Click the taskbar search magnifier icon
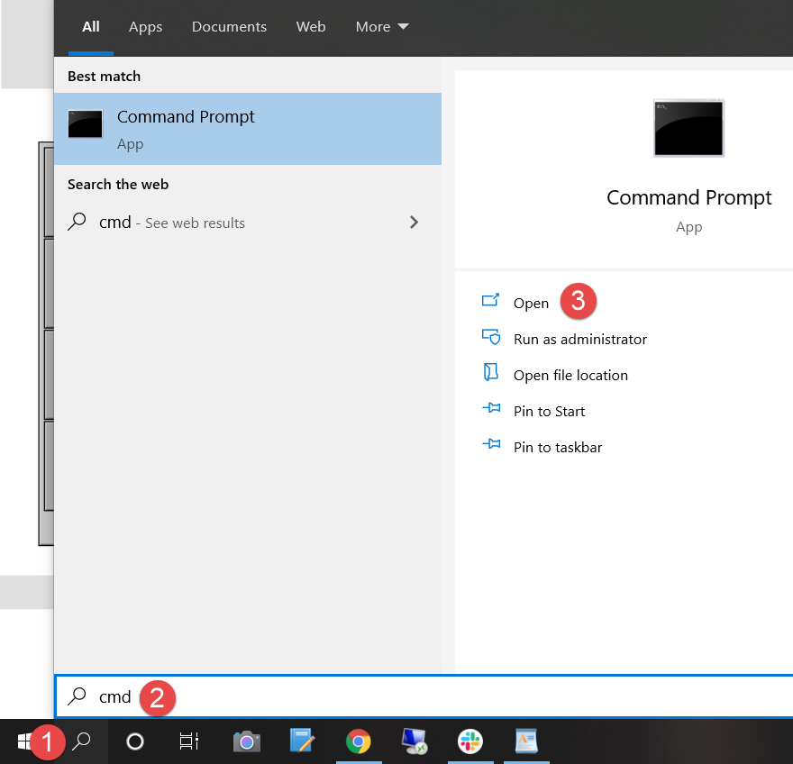Screen dimensions: 793x764 pos(81,741)
